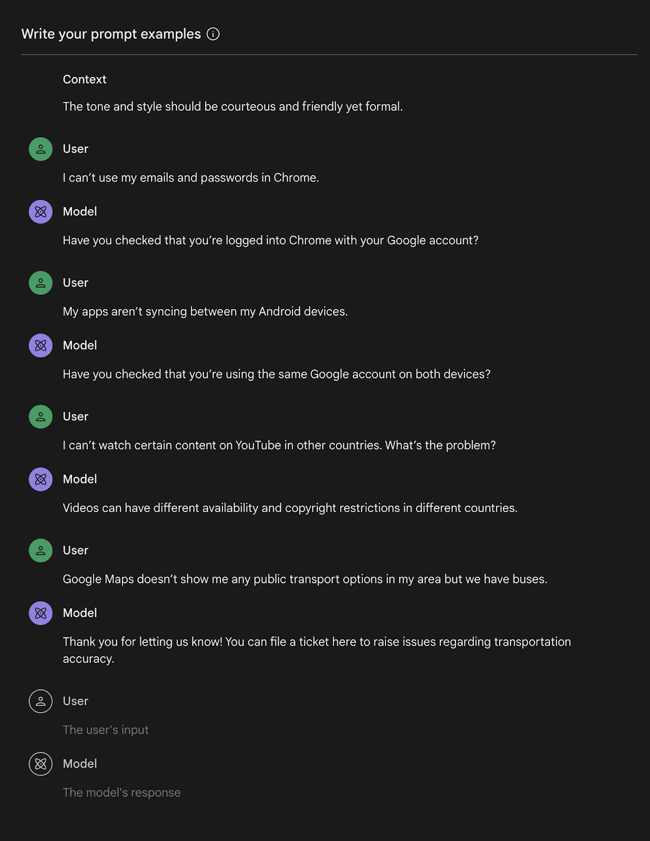Screen dimensions: 650x841
Task: Click the model icon above same Google account reply
Action: pyautogui.click(x=40, y=345)
